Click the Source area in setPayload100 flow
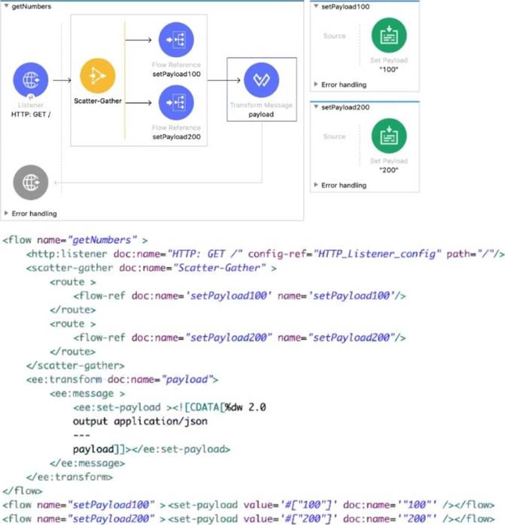The height and width of the screenshot is (525, 505). tap(334, 36)
